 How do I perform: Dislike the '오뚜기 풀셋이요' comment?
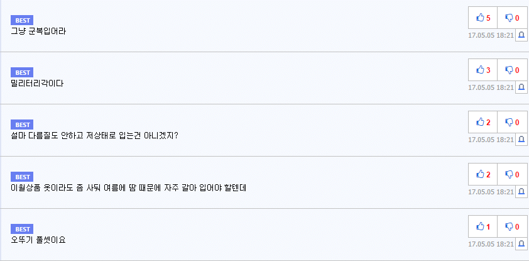coord(512,226)
